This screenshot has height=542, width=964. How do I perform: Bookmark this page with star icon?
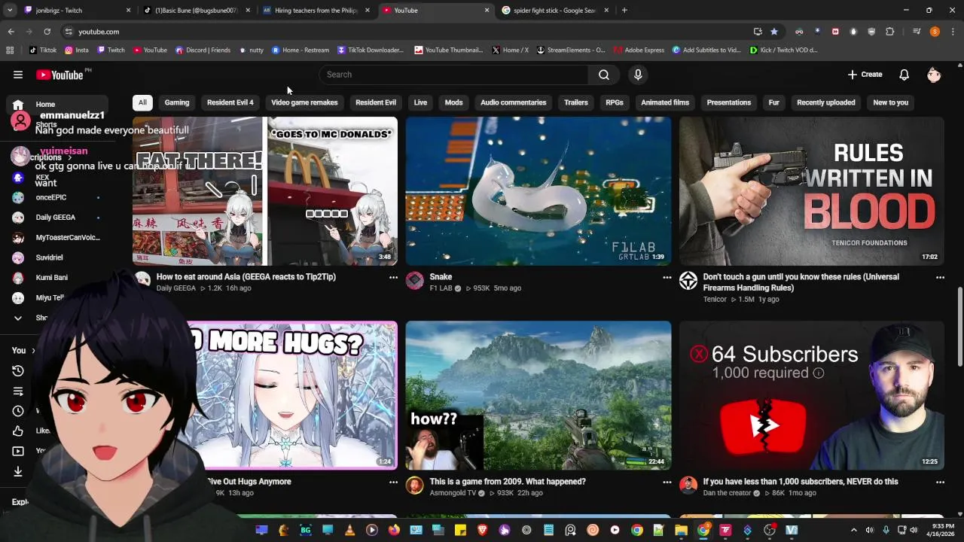pyautogui.click(x=774, y=32)
